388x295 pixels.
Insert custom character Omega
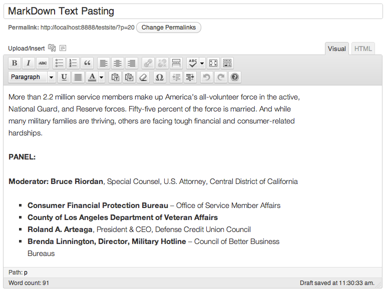pyautogui.click(x=160, y=77)
